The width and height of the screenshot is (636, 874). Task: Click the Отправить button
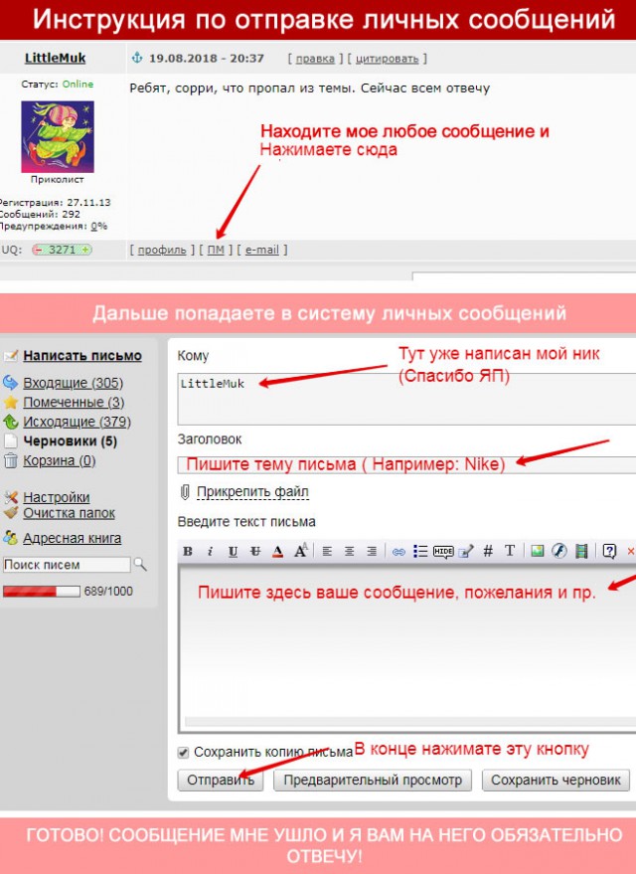pos(221,780)
